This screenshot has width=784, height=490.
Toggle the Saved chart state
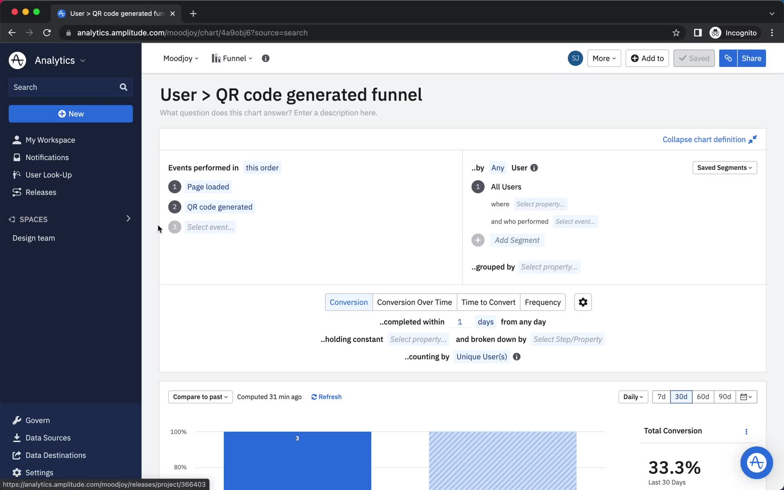pos(694,58)
